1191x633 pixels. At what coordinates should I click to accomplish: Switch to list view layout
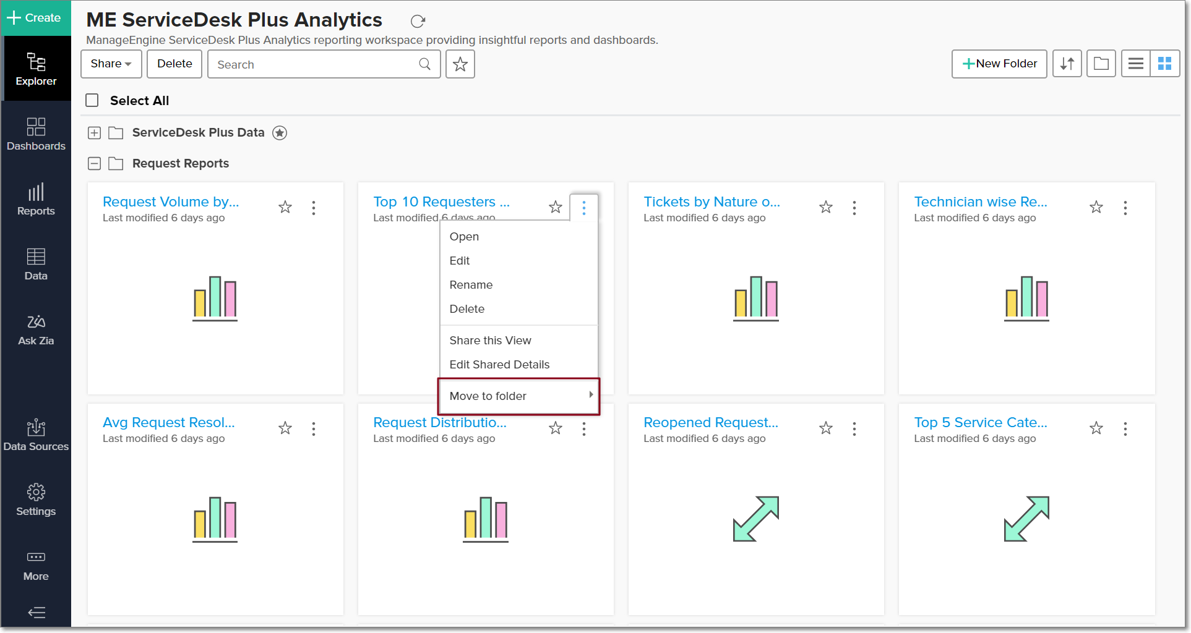pos(1135,64)
